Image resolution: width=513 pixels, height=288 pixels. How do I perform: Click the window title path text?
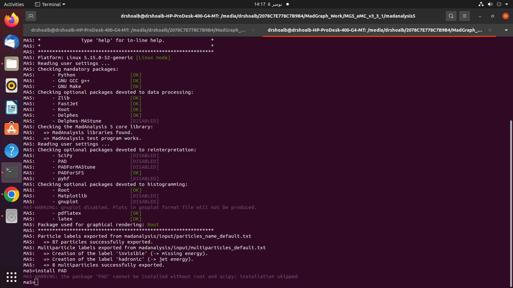click(x=268, y=16)
